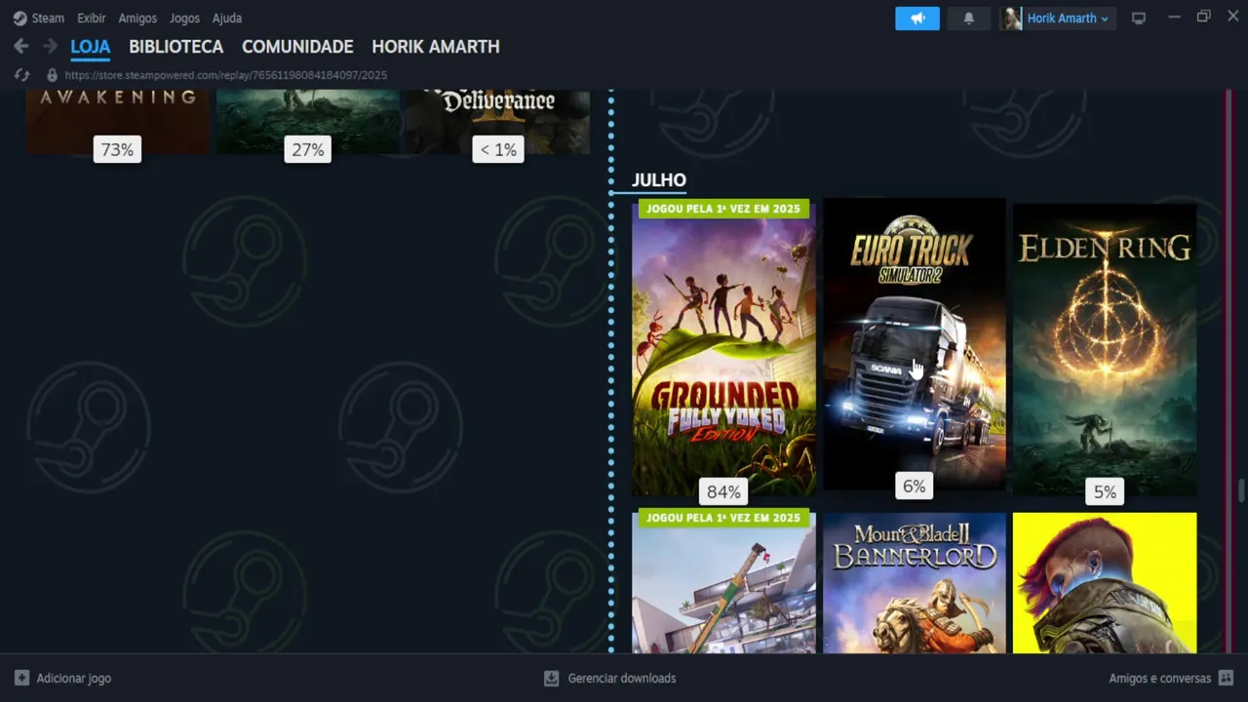
Task: Click the lock icon beside the URL
Action: click(52, 75)
